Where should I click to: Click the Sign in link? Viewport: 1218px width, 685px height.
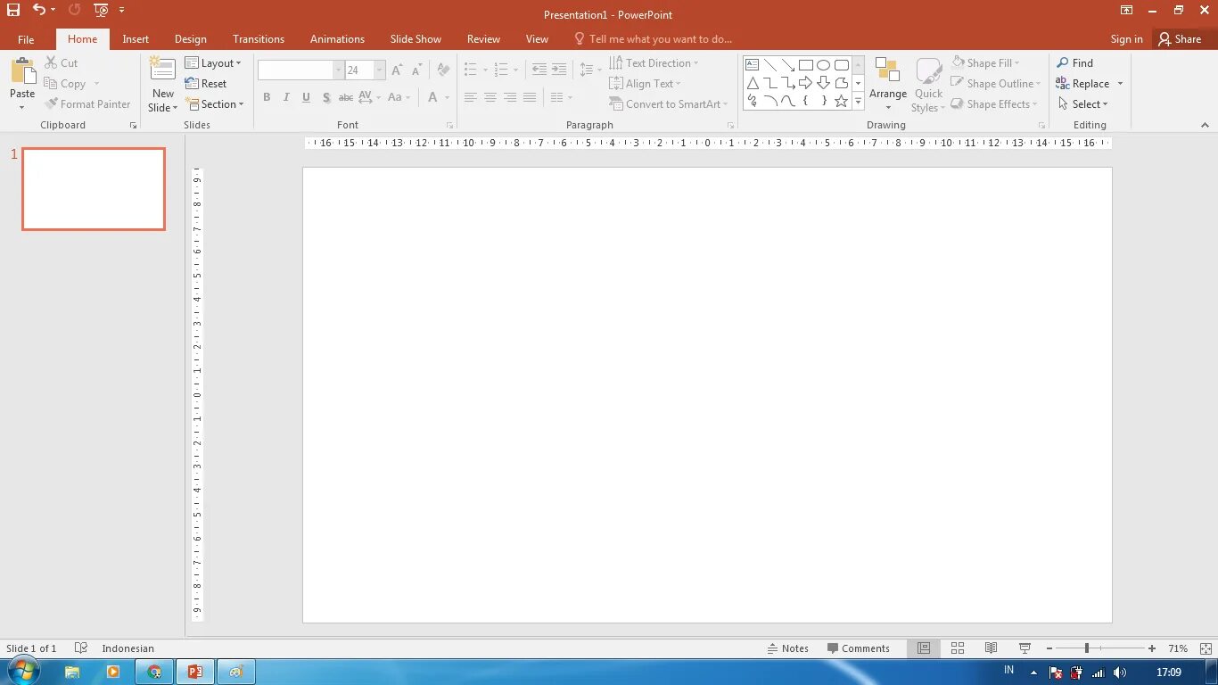(x=1126, y=39)
